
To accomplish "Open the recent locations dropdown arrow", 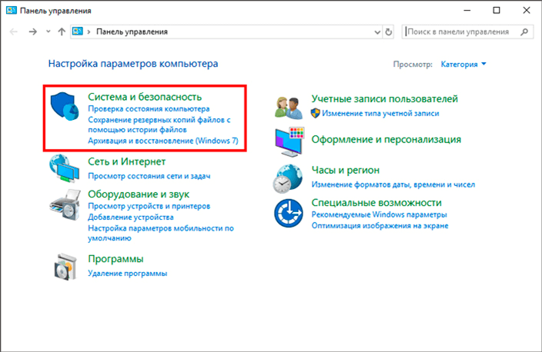I will 48,32.
